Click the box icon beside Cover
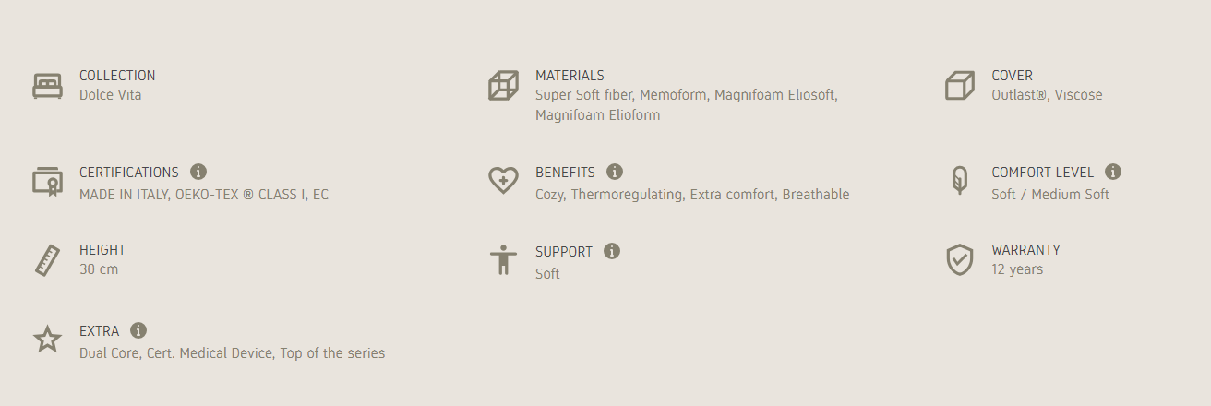The width and height of the screenshot is (1211, 406). (x=960, y=86)
